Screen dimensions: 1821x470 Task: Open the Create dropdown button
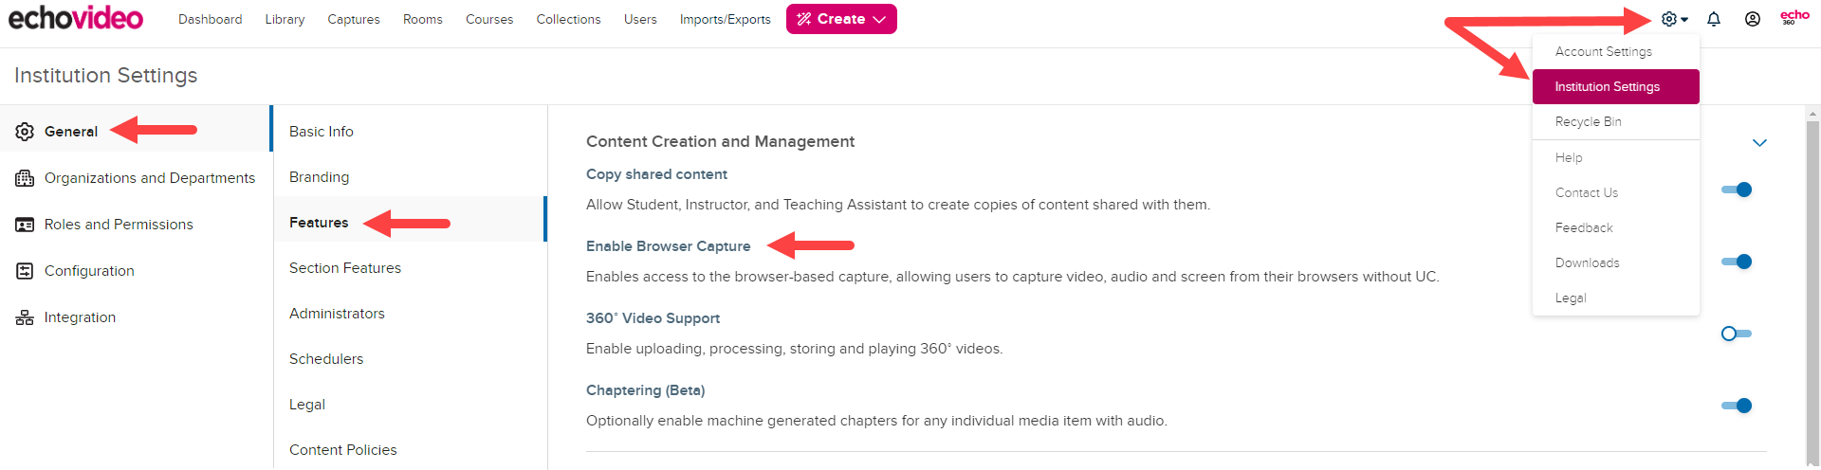841,19
